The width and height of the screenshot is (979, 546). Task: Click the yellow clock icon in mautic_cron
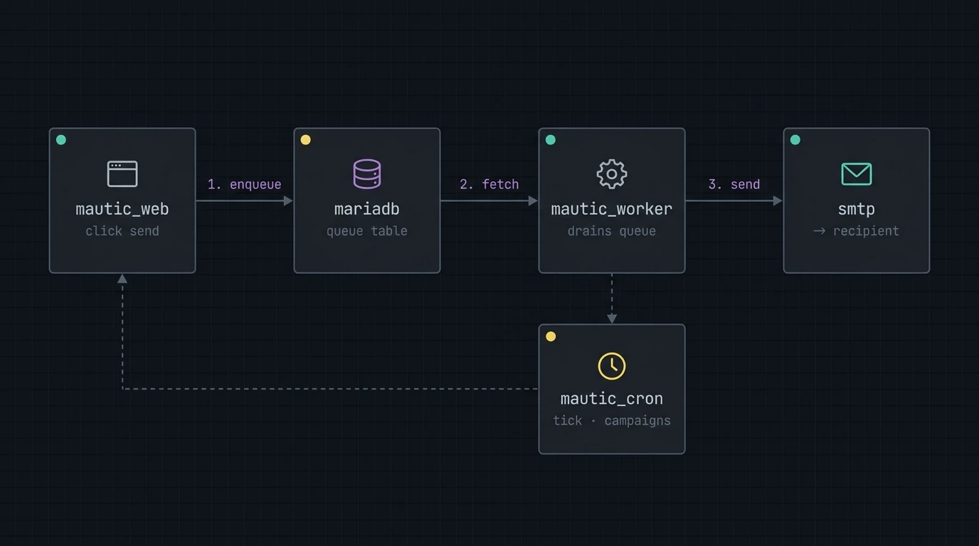(612, 366)
